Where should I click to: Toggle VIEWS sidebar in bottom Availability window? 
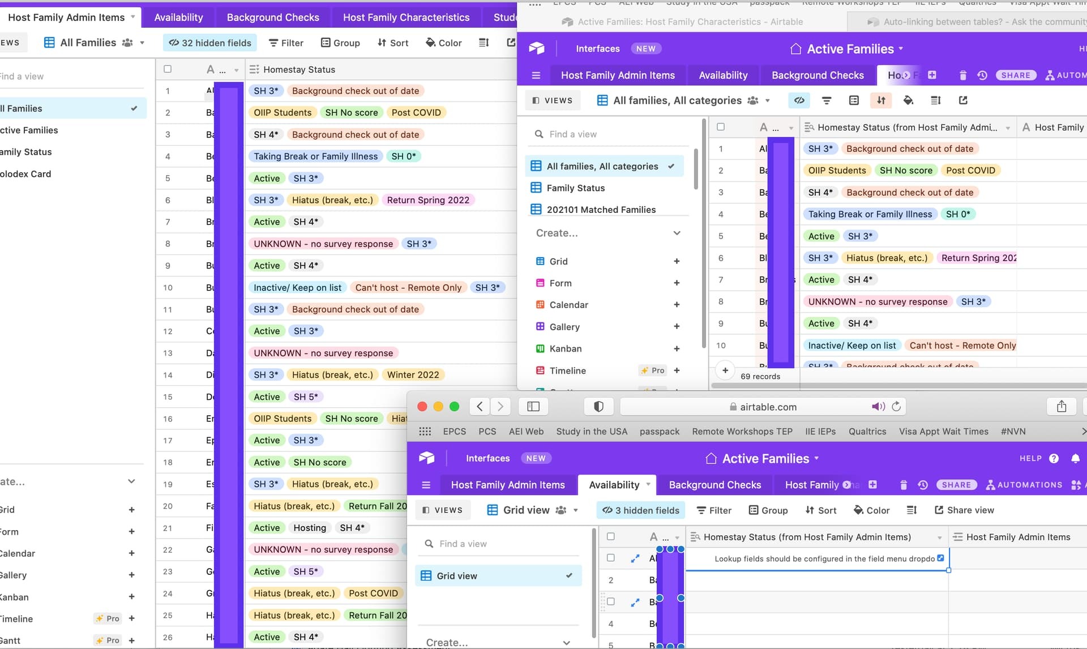pyautogui.click(x=443, y=510)
